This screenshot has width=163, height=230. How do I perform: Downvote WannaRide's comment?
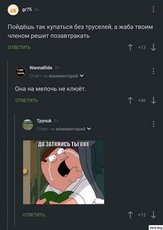154,100
